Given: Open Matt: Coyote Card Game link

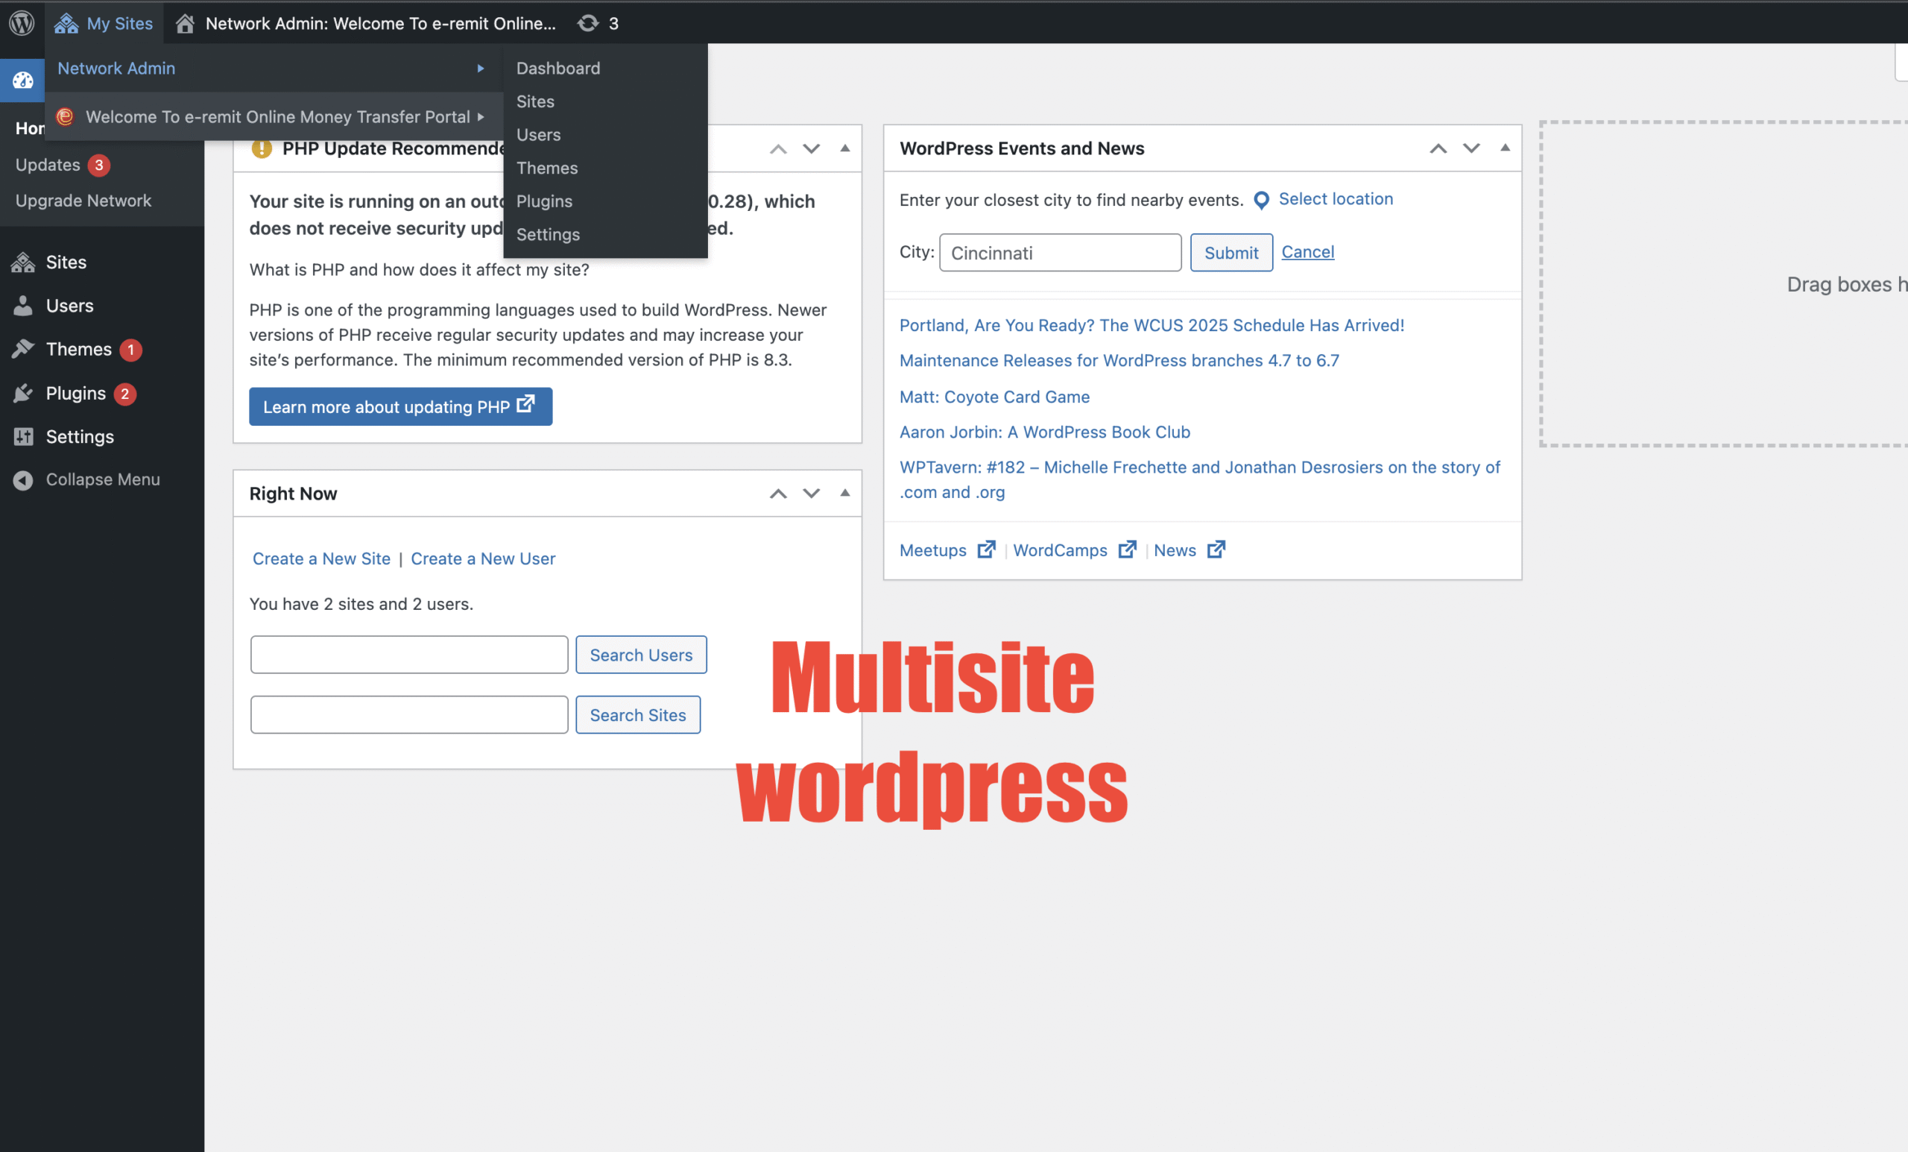Looking at the screenshot, I should pyautogui.click(x=994, y=397).
